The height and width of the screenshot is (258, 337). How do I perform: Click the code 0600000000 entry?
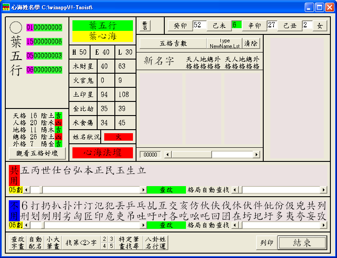coord(44,70)
